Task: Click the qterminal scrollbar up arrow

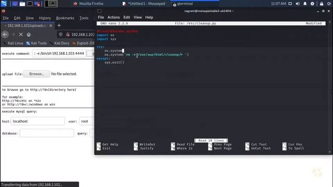Action: click(329, 22)
